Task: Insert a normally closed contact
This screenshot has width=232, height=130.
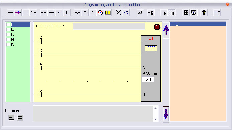Action: [51, 13]
